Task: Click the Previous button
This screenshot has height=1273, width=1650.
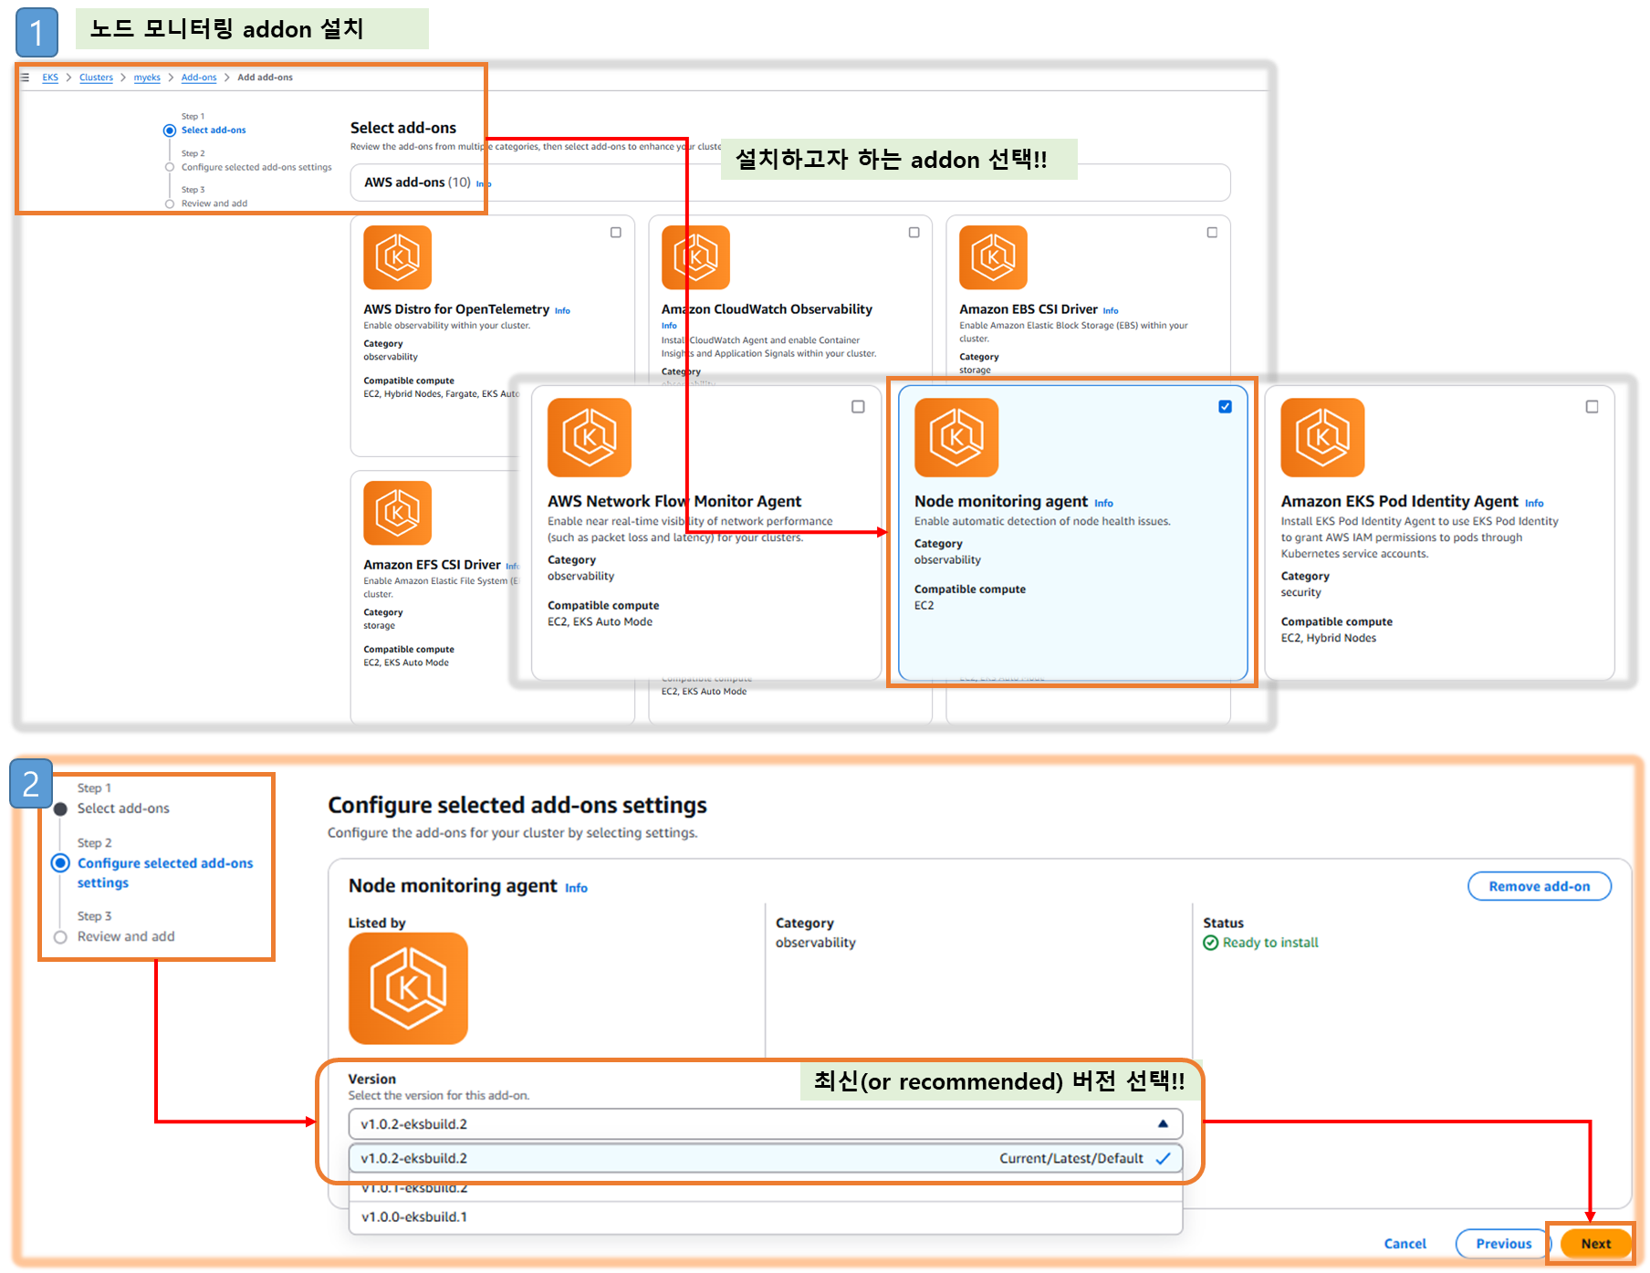Action: [1503, 1244]
